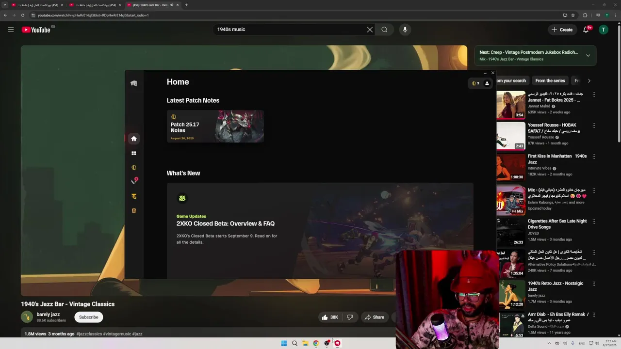Open 2XKO Closed Beta: Overview & FAQ article
Screen dimensions: 621x349
click(226, 223)
